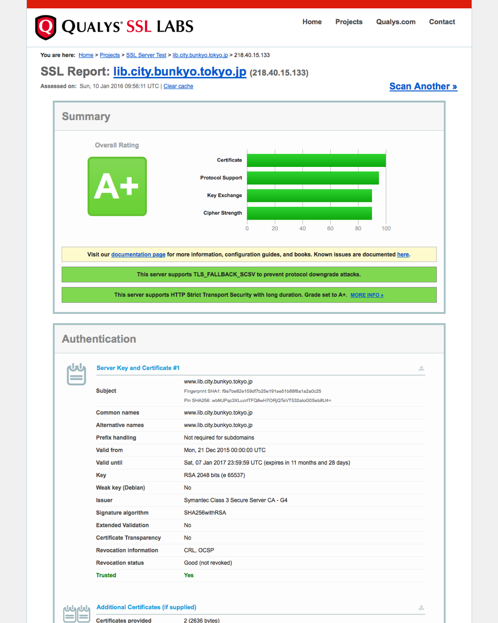The image size is (498, 623).
Task: Click the A+ overall rating badge
Action: (117, 186)
